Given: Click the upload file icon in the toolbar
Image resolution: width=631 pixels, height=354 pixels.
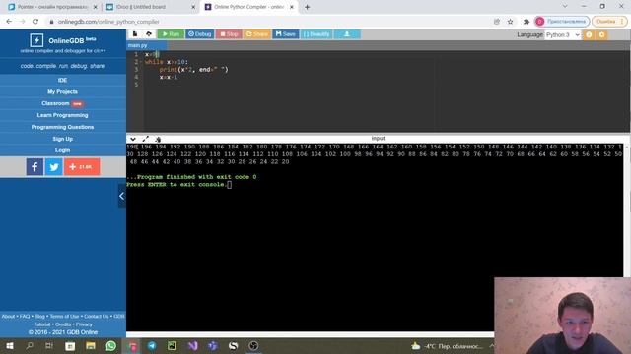Looking at the screenshot, I should tap(149, 34).
